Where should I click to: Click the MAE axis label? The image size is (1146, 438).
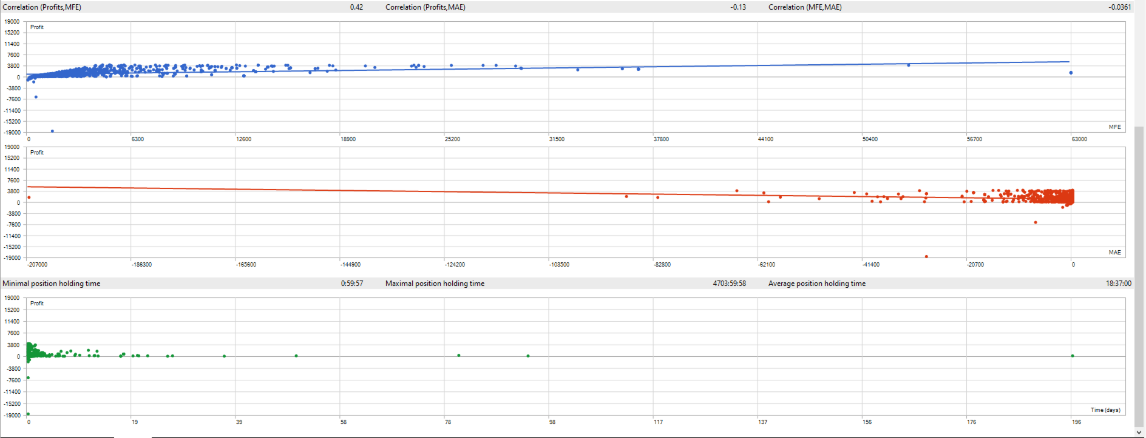[x=1115, y=253]
